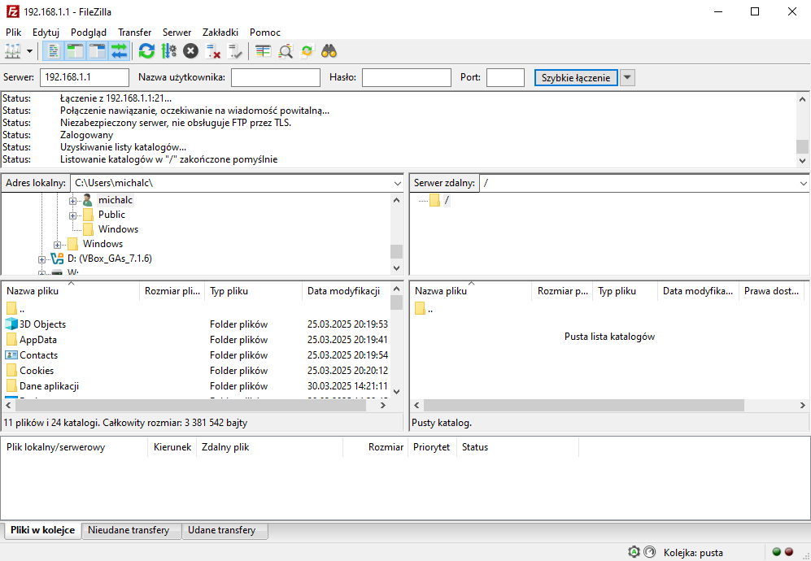
Task: Click the D: VBox drive icon in tree
Action: click(57, 259)
